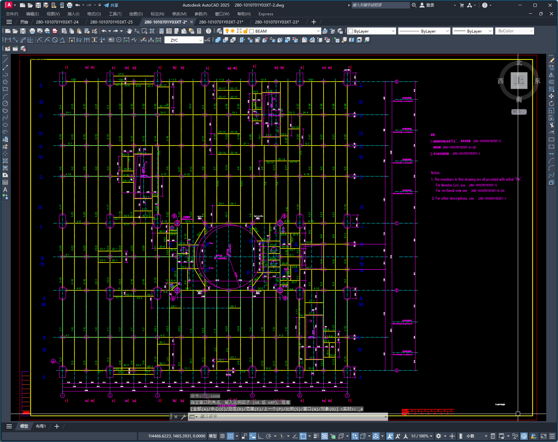The height and width of the screenshot is (442, 558).
Task: Select the Hatch draw tool
Action: point(5,161)
